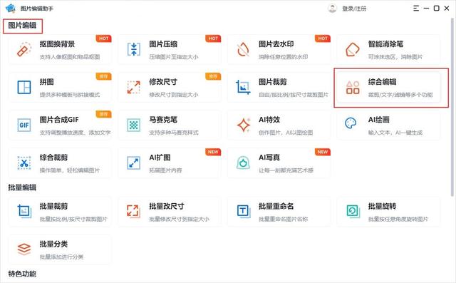Open the 拼图 collage layout icon
Image resolution: width=456 pixels, height=283 pixels.
[24, 87]
